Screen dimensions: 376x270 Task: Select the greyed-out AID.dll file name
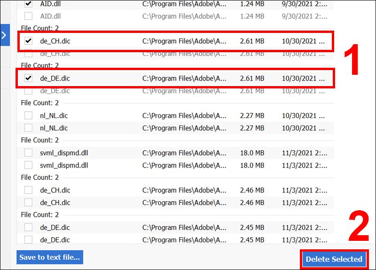tap(50, 16)
